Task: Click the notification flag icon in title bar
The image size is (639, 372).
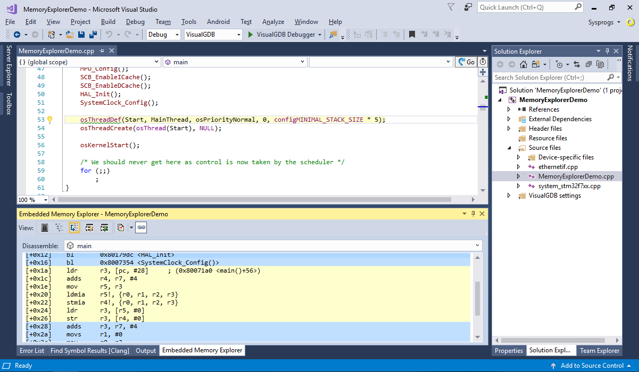Action: (451, 7)
